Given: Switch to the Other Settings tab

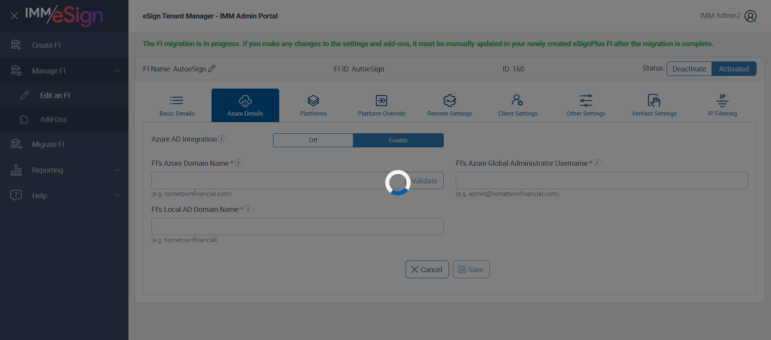Looking at the screenshot, I should [x=586, y=105].
